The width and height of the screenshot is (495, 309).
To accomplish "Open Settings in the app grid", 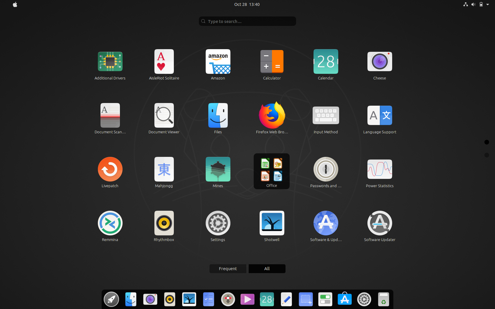I will coord(218,223).
